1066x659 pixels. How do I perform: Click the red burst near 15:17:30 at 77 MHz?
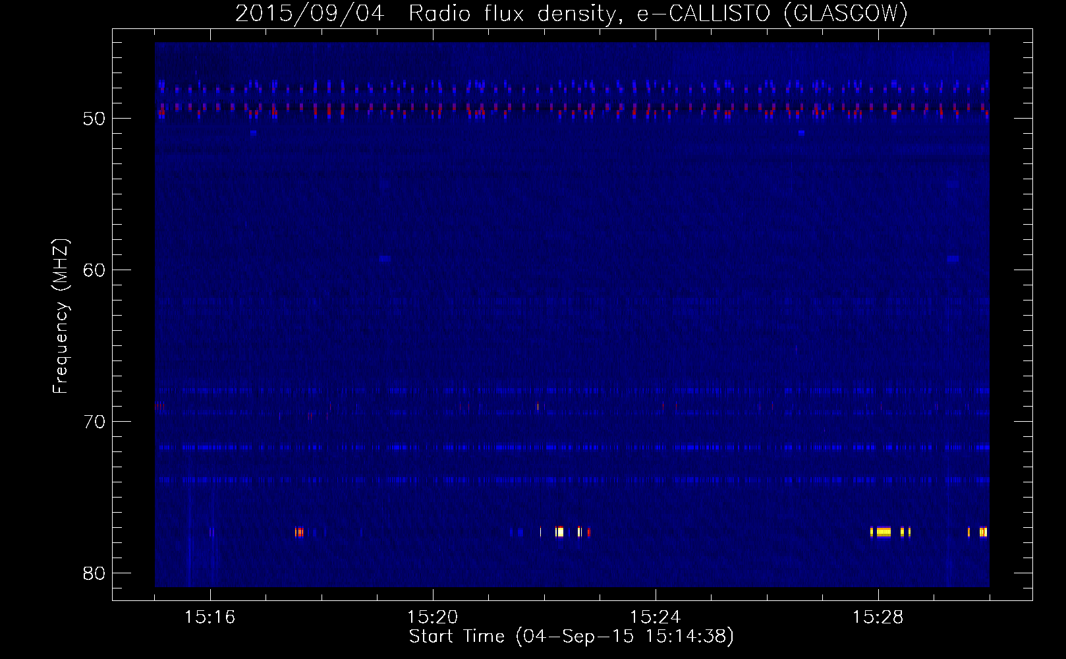(x=300, y=532)
